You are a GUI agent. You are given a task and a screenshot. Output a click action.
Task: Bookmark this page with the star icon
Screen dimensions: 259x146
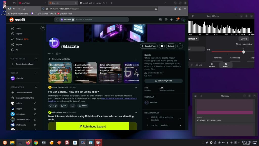[x=156, y=9]
